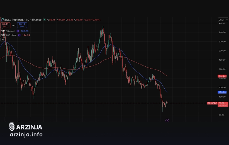Click the purple lightning bolt event icon
Screen dimensions: 229x145
pos(167,121)
